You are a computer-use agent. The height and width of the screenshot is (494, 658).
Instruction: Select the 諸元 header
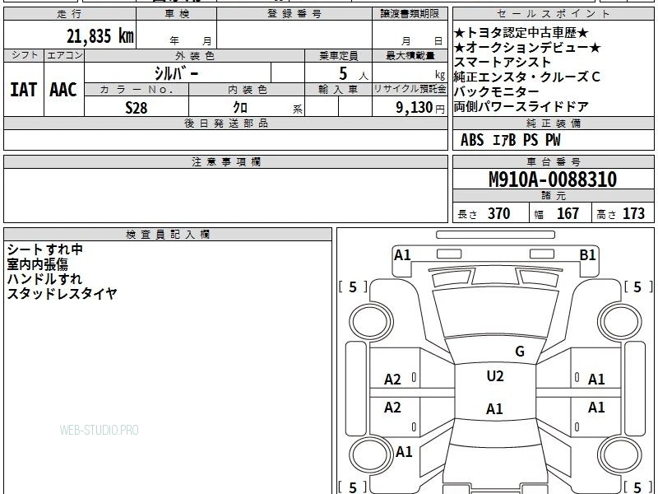554,196
